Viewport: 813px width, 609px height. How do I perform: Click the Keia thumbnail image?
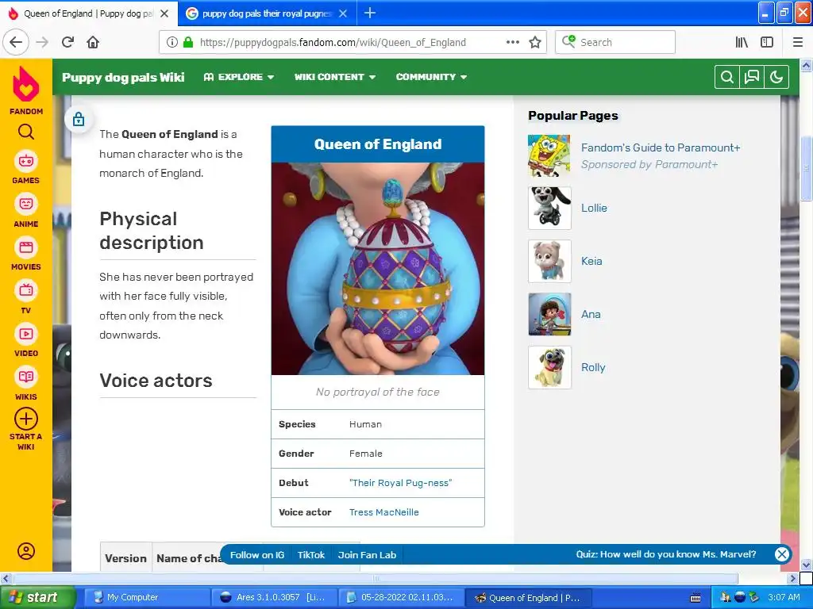click(549, 261)
